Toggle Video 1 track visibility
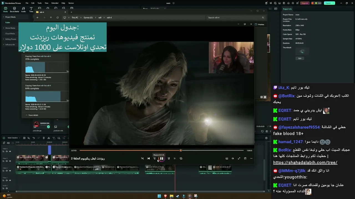Screen dimensions: 355x199 [10, 180]
